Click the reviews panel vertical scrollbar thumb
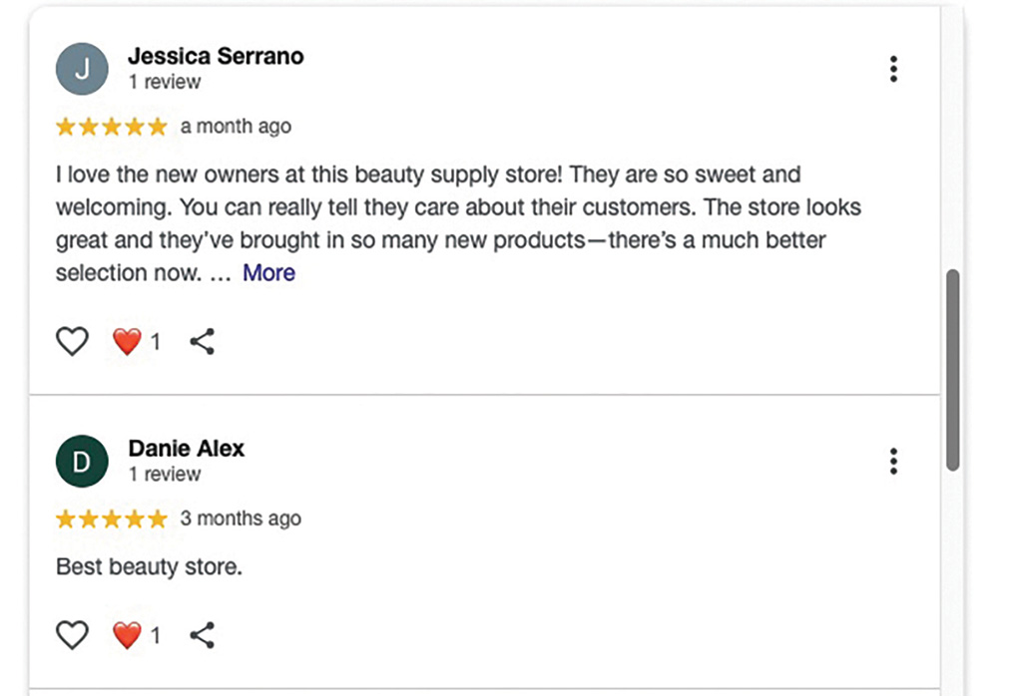 point(952,369)
